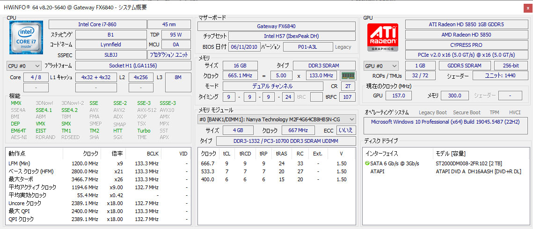The width and height of the screenshot is (533, 229).
Task: Click the ATI Radeon HD 5850 1GB GDDR5 field
Action: pyautogui.click(x=466, y=24)
